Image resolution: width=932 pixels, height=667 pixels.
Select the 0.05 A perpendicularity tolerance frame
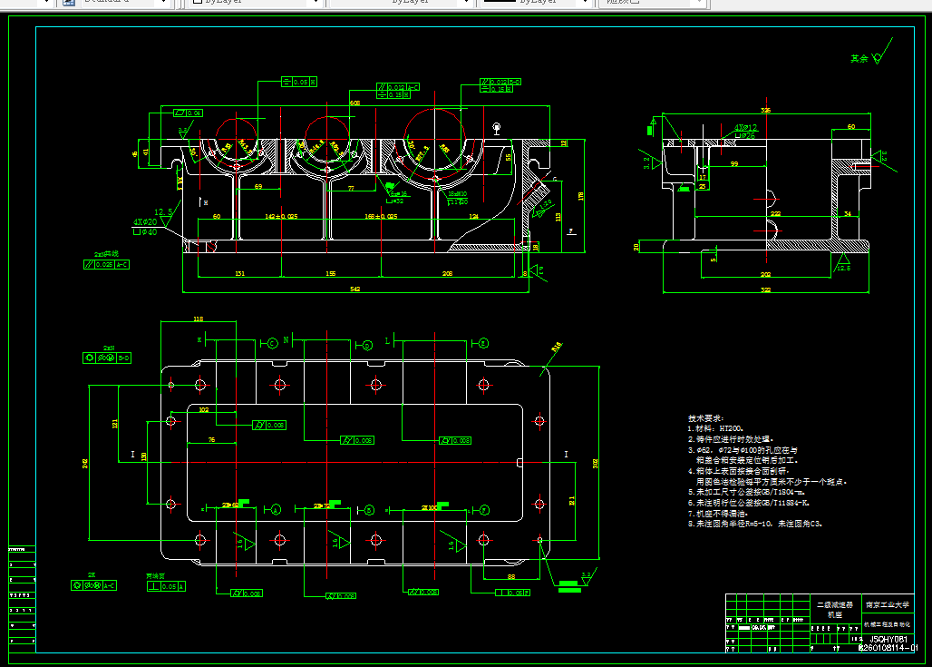[x=167, y=586]
